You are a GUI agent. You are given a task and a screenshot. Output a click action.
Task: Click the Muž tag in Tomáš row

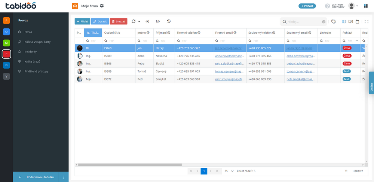click(347, 71)
